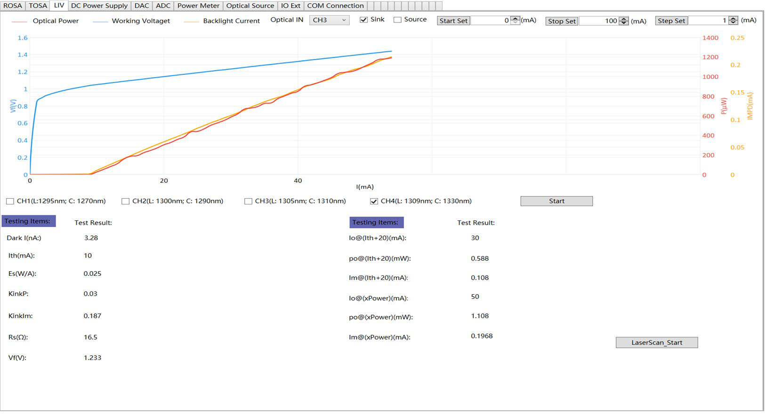The width and height of the screenshot is (766, 414).
Task: Select the po@(Ith+20) value 0.588
Action: [480, 258]
